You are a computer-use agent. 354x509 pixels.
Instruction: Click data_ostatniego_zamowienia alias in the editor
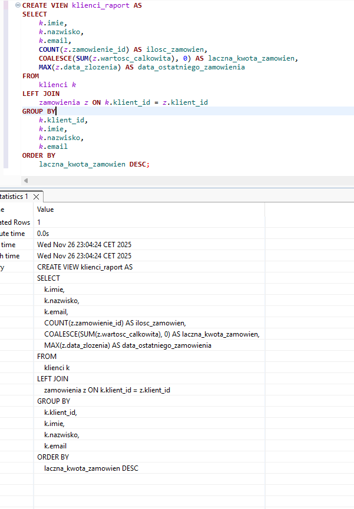pos(191,67)
